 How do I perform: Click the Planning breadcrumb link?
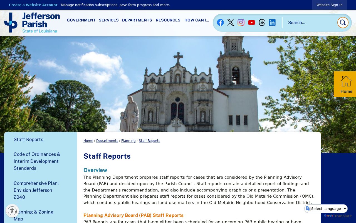pos(128,141)
